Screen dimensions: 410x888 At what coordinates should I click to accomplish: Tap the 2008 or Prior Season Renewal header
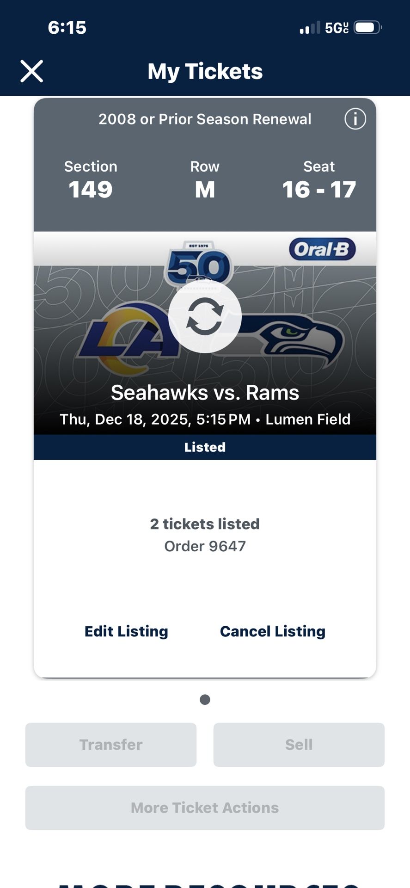[x=205, y=119]
